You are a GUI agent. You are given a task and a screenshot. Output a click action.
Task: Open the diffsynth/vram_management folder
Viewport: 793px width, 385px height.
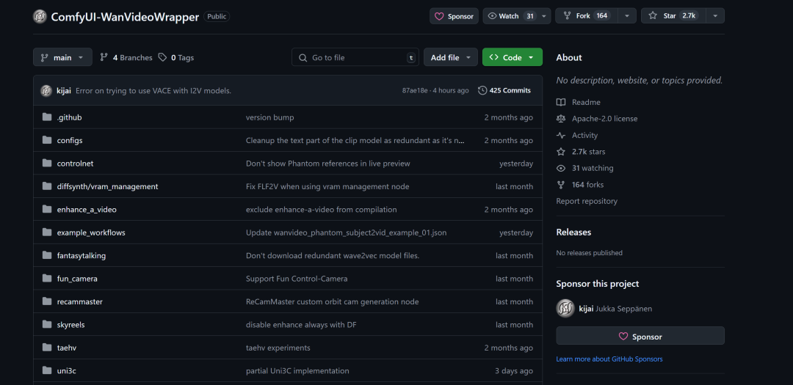(x=107, y=186)
